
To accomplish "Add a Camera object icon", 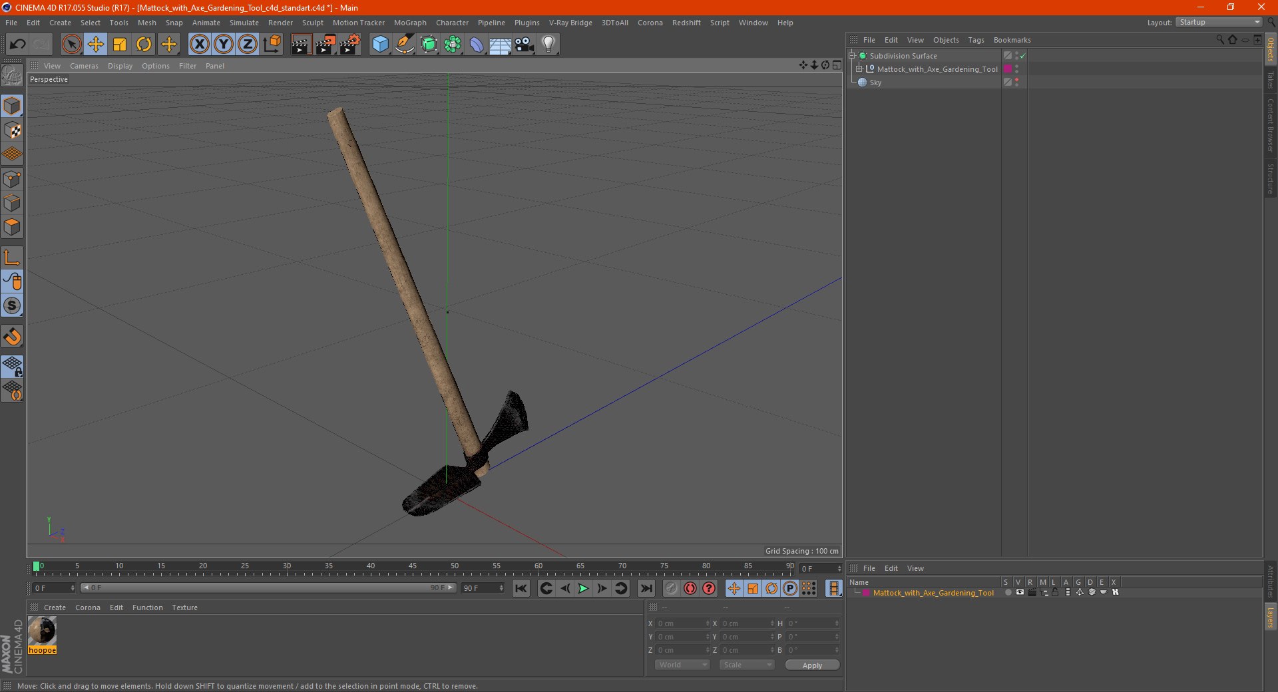I will (525, 45).
